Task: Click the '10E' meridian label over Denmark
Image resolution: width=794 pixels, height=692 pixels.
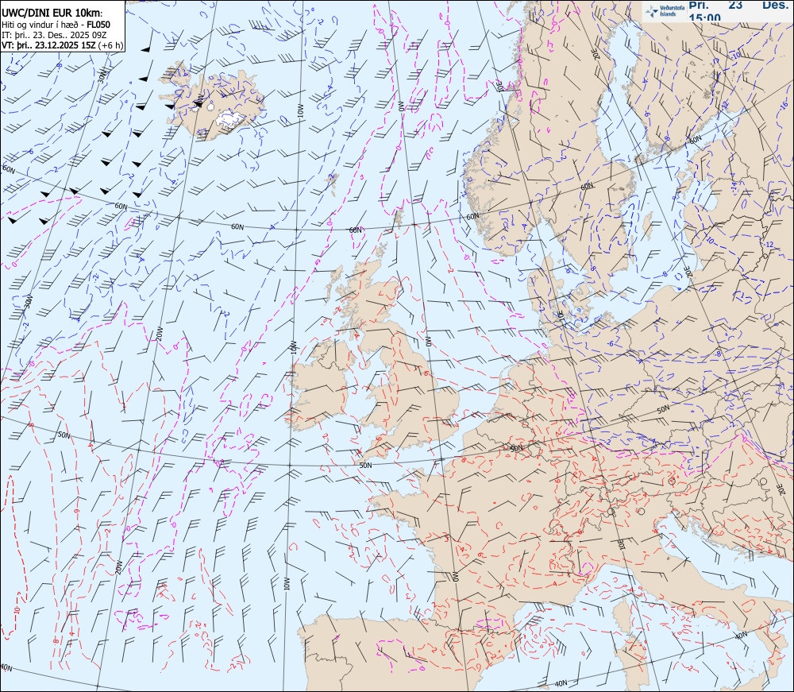Action: coord(560,315)
